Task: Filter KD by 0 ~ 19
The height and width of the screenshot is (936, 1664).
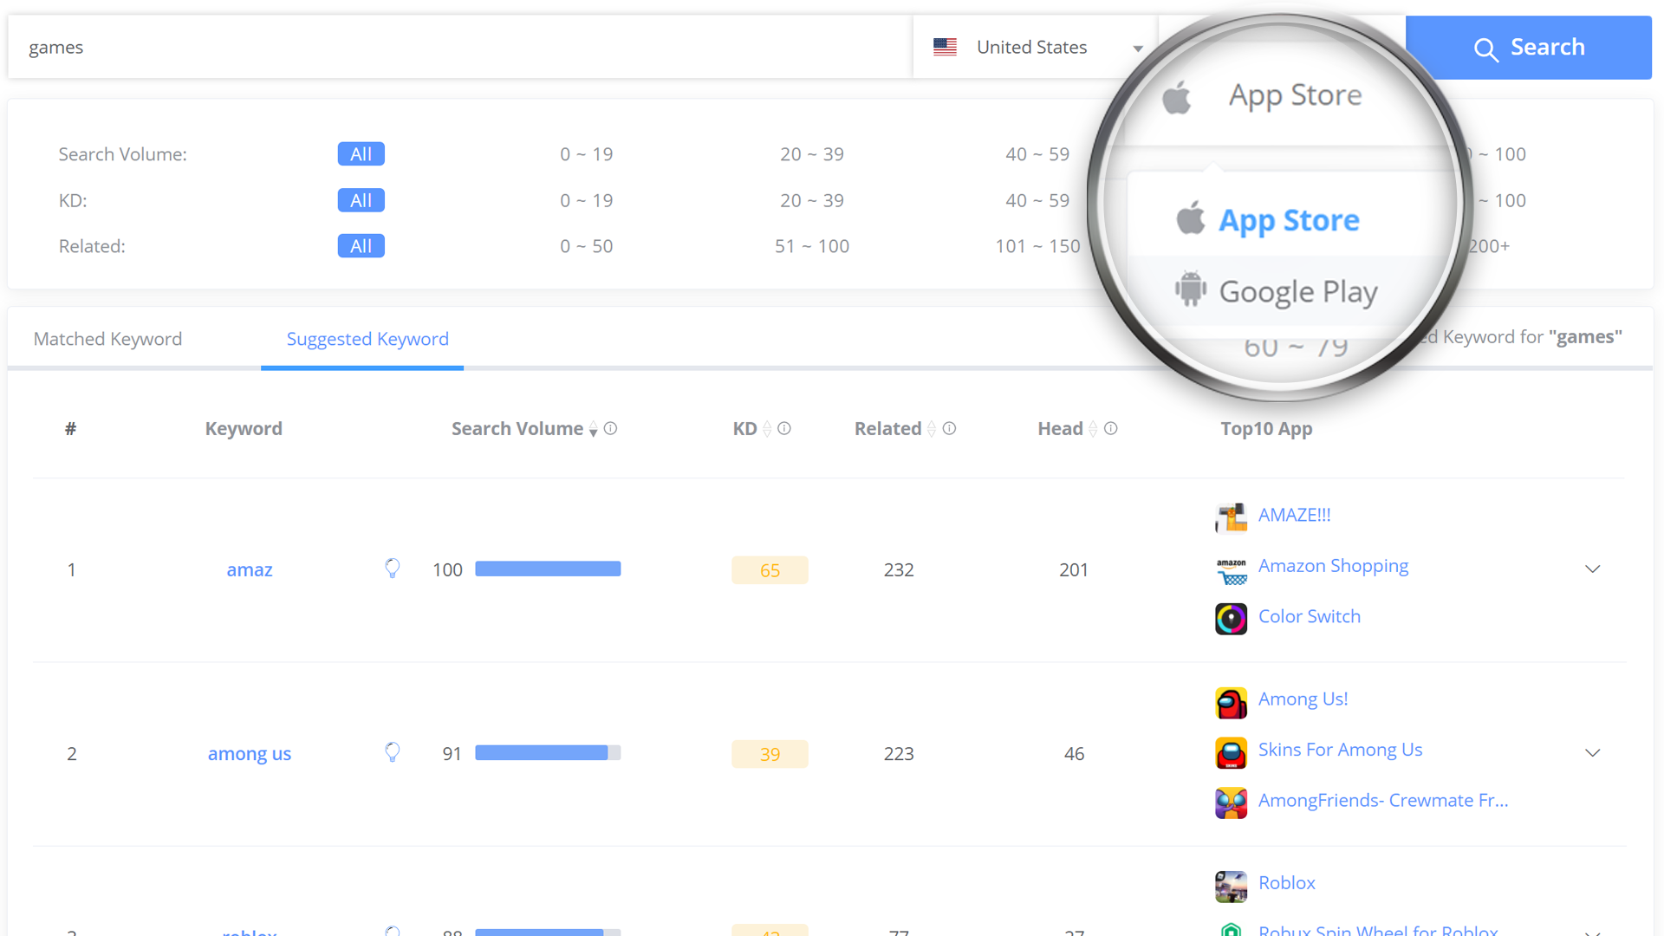Action: tap(586, 200)
